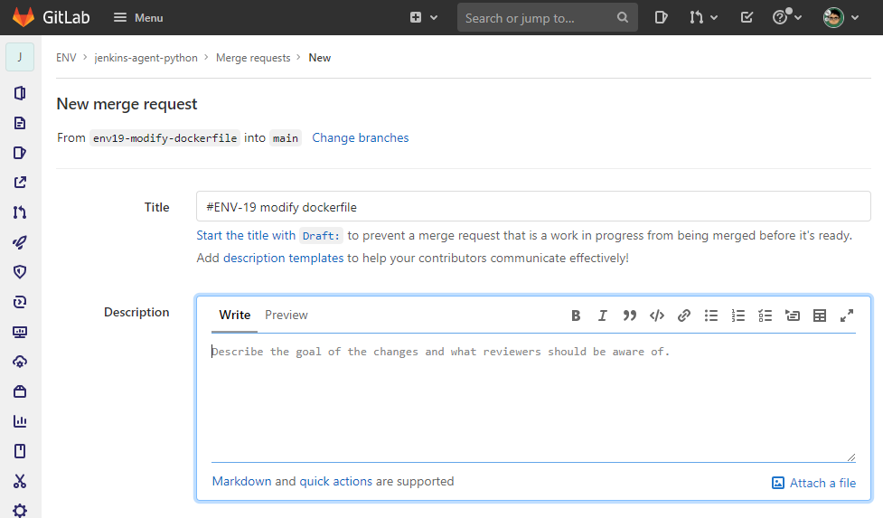Viewport: 883px width, 518px height.
Task: Open the description templates link
Action: coord(283,258)
